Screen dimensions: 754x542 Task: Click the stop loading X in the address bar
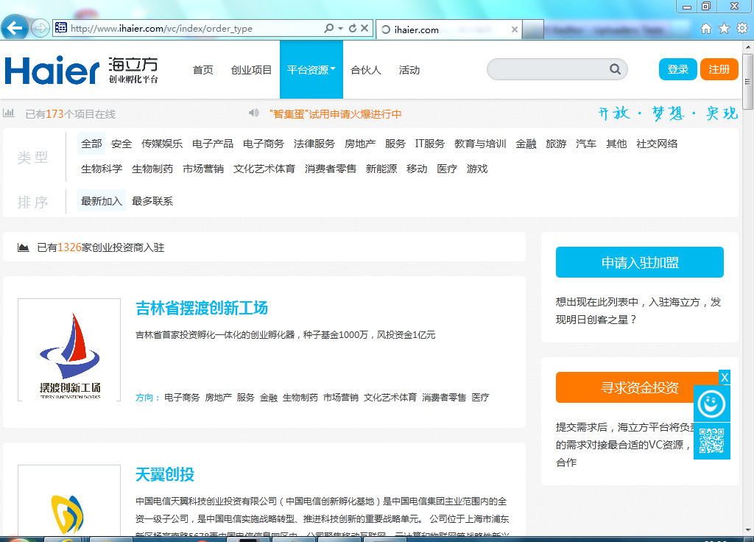(x=364, y=29)
